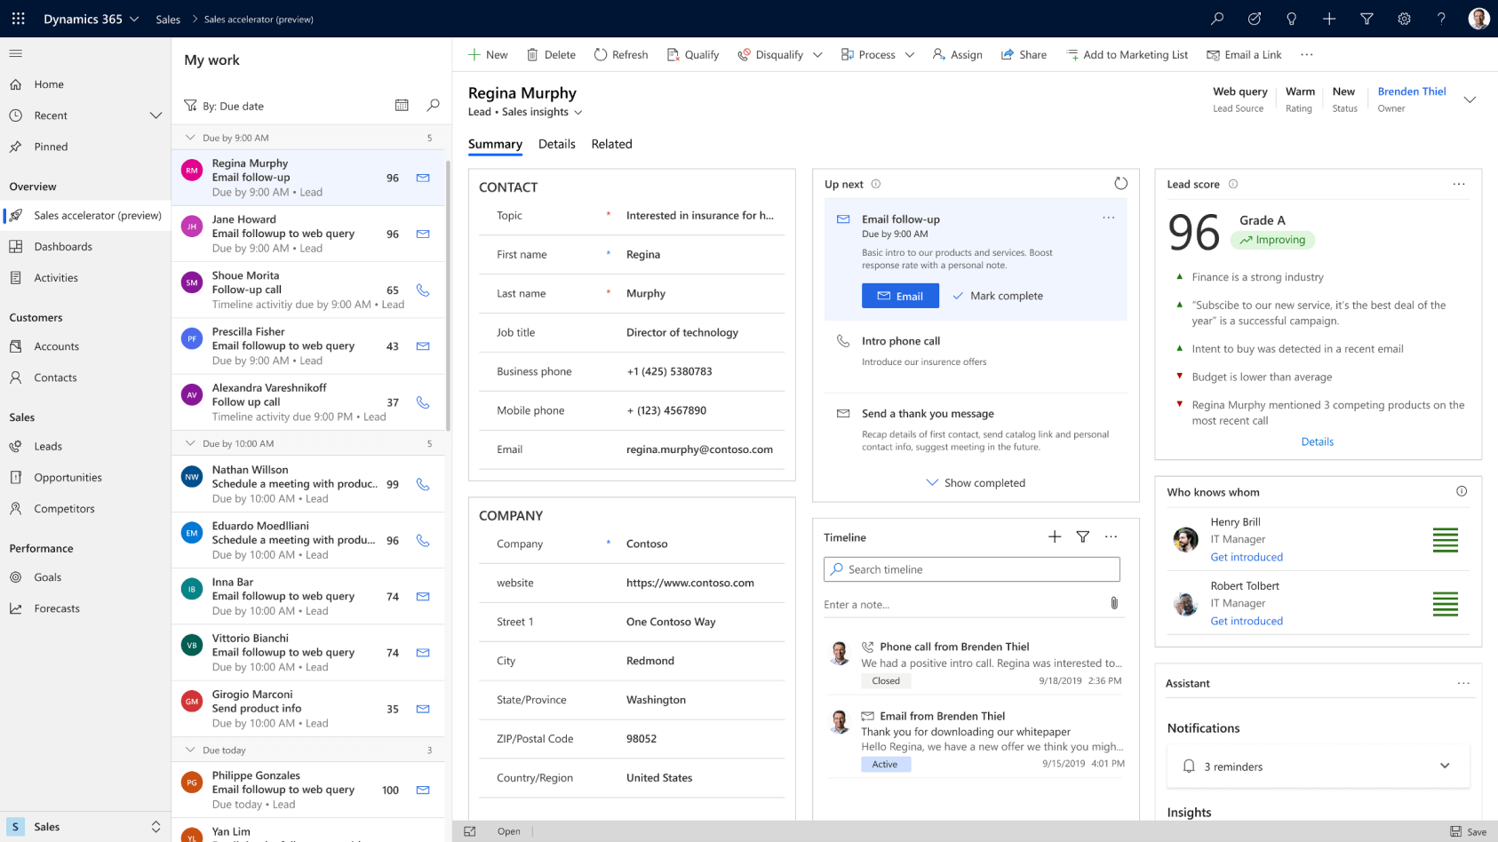Click the calendar icon in My work
The height and width of the screenshot is (842, 1498).
402,106
